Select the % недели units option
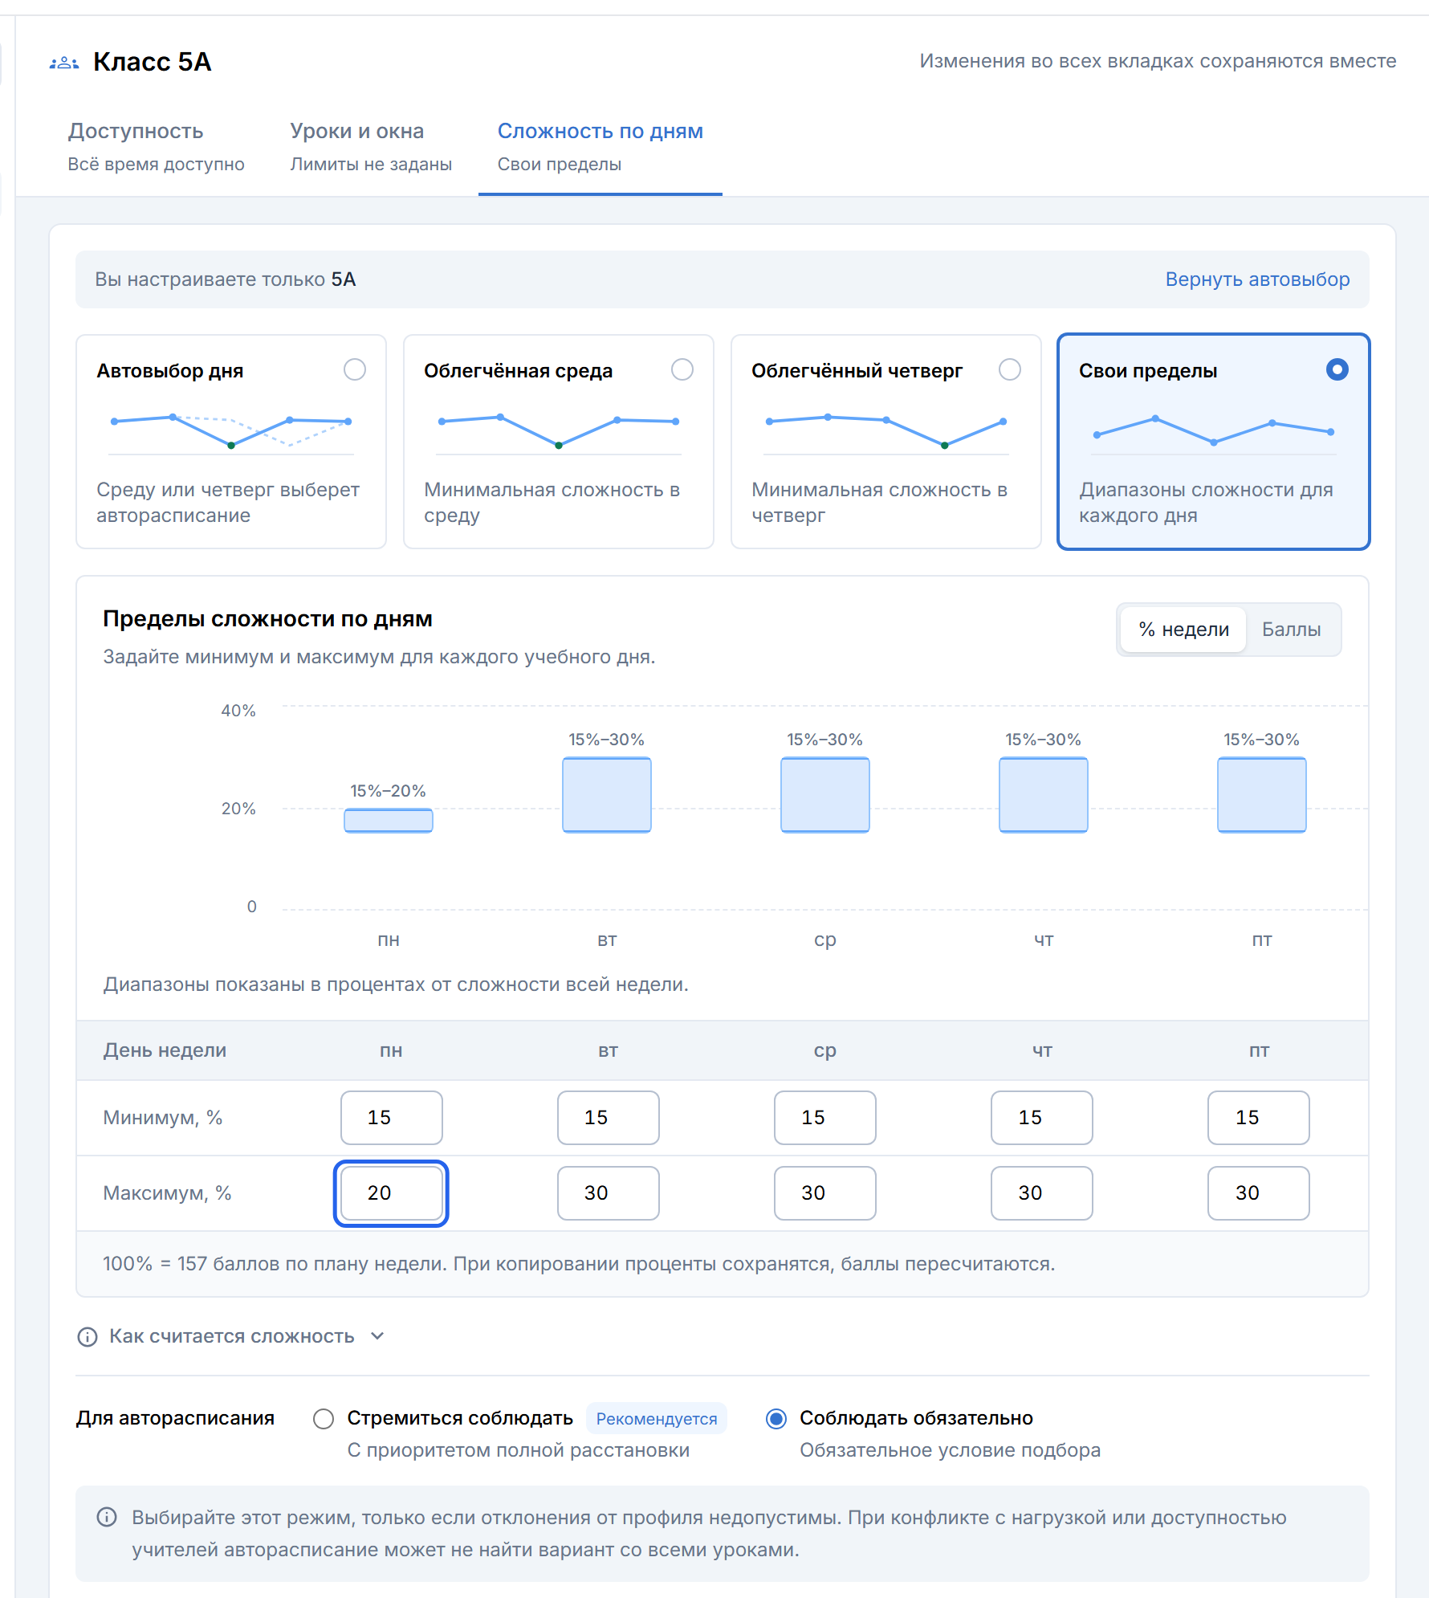 [1183, 630]
